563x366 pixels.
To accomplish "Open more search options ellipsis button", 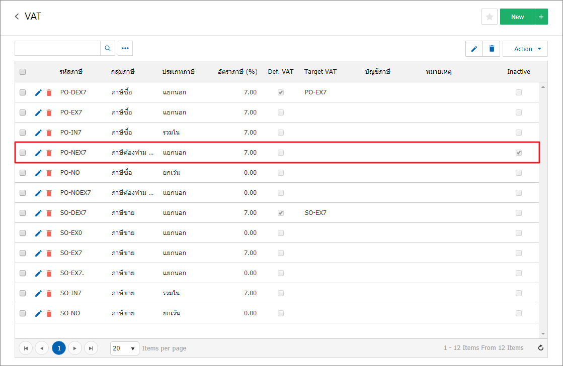I will (125, 48).
